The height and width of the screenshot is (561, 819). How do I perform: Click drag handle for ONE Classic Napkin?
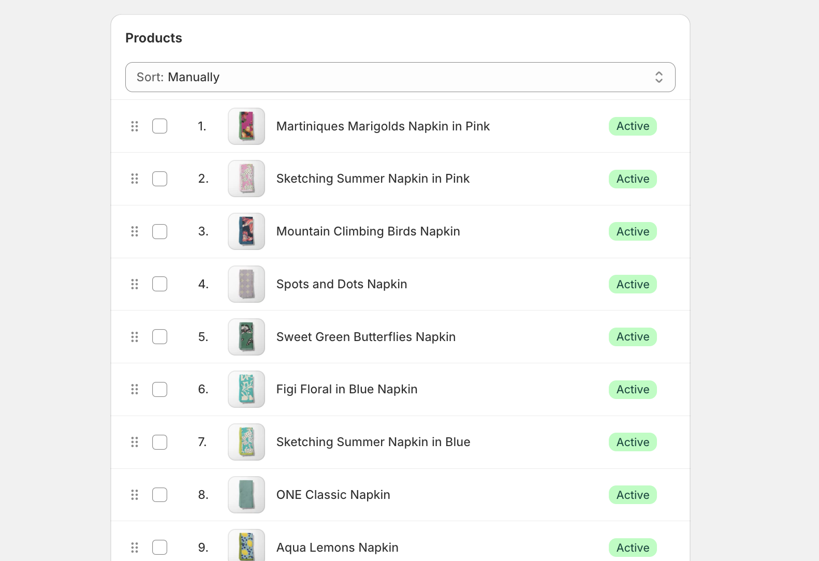(135, 495)
